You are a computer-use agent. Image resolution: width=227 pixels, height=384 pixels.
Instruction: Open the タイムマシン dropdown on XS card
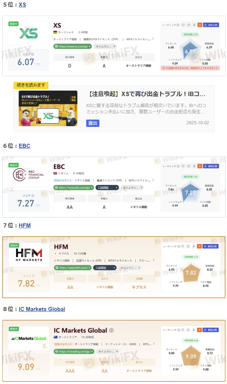coord(105,46)
